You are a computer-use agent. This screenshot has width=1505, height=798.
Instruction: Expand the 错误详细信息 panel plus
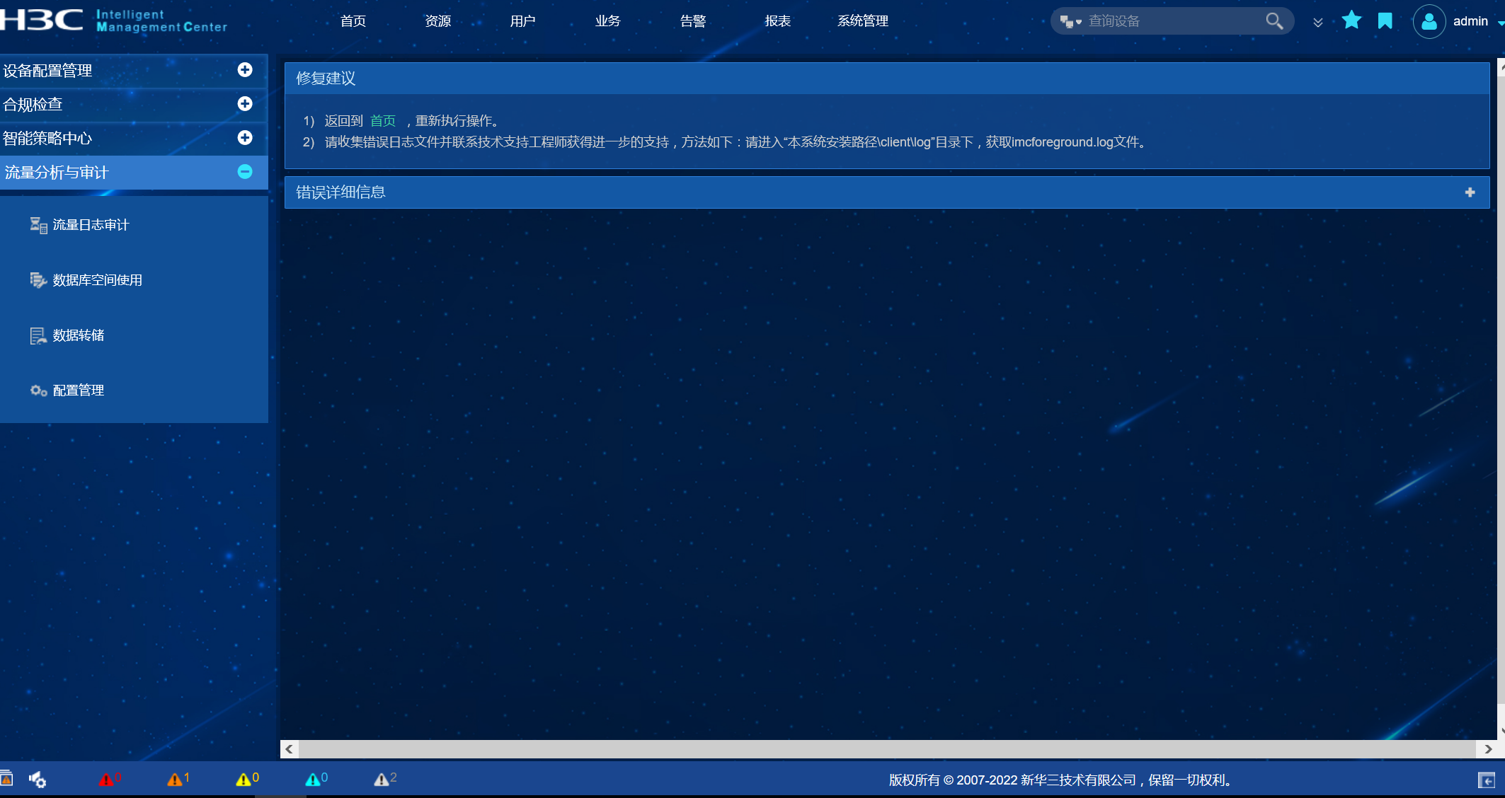point(1470,192)
